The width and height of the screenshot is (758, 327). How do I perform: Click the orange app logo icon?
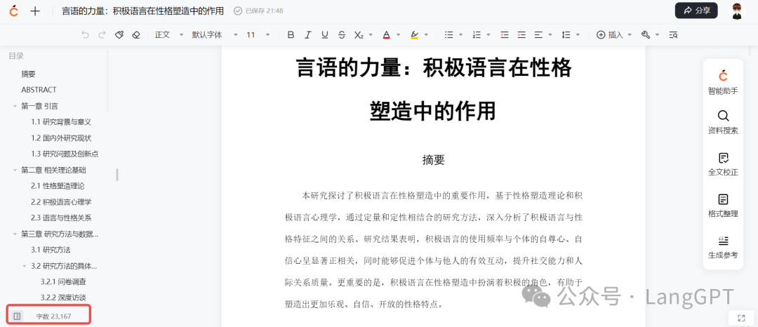click(x=13, y=11)
